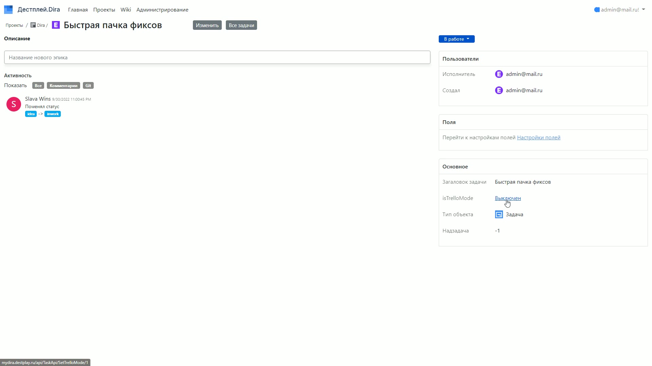Focus the Название нового эпика field

(217, 57)
